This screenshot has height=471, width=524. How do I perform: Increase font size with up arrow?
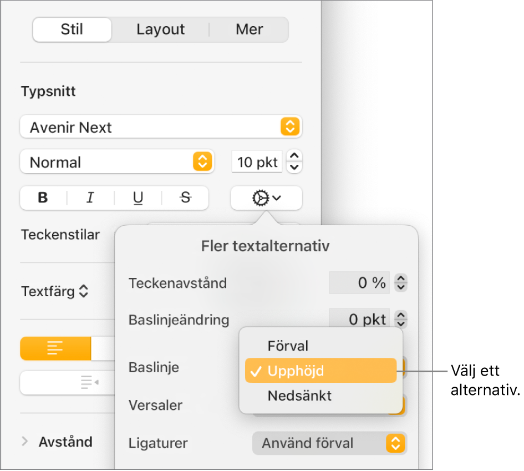(x=294, y=156)
